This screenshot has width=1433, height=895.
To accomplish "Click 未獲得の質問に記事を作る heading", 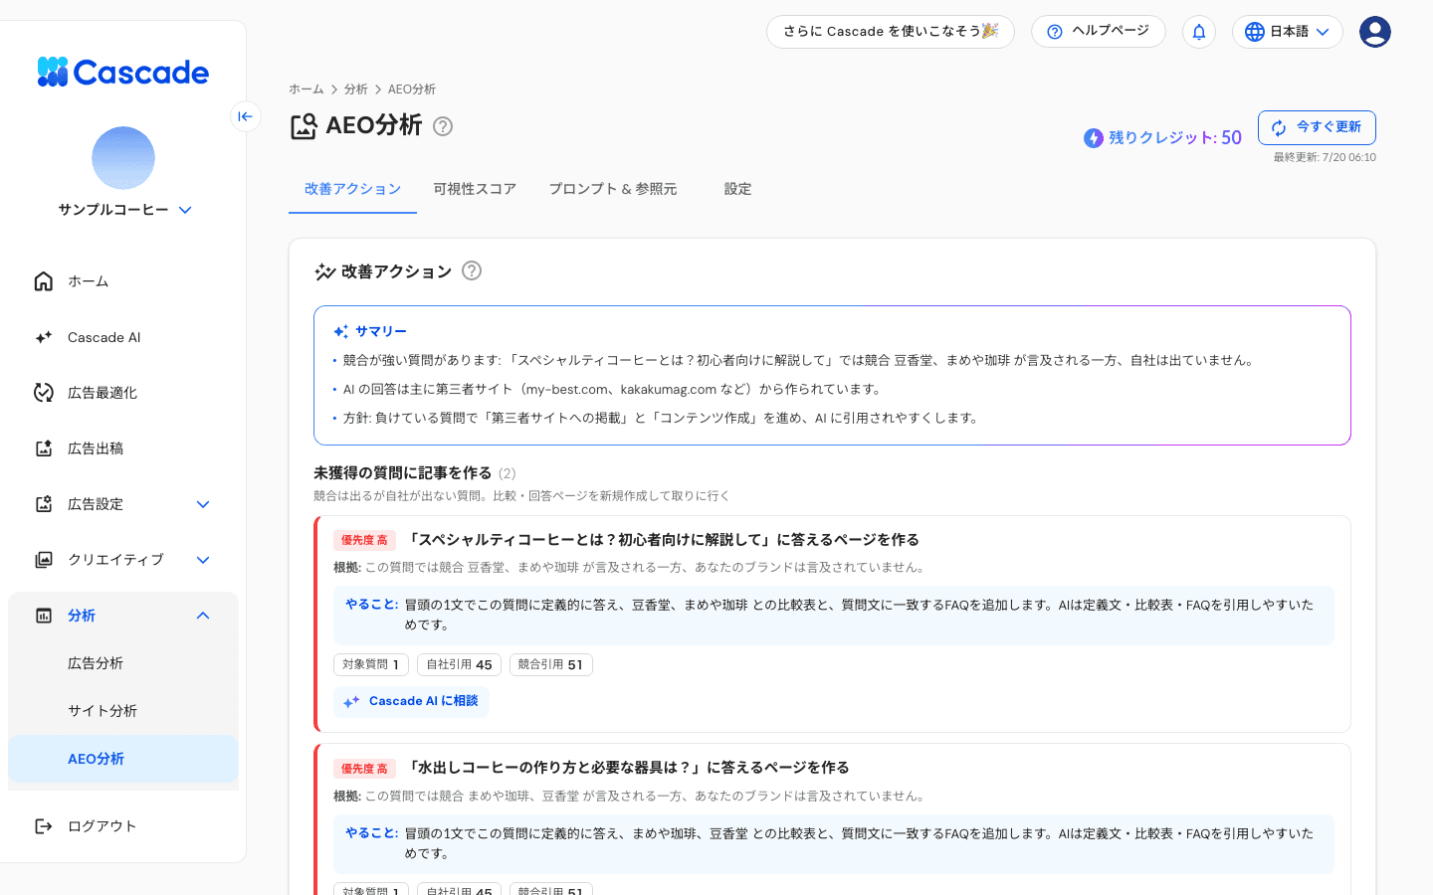I will point(402,473).
